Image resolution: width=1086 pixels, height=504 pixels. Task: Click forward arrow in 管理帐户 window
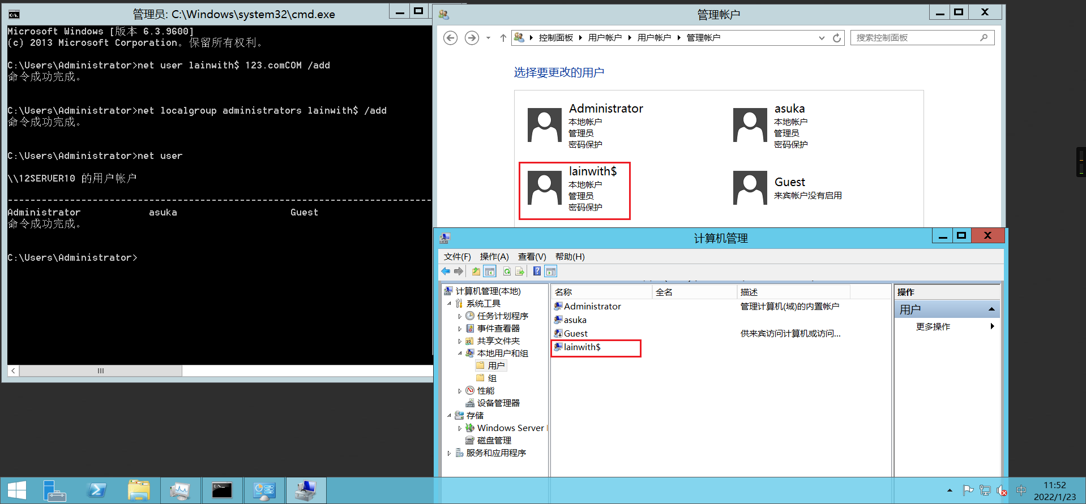(471, 38)
